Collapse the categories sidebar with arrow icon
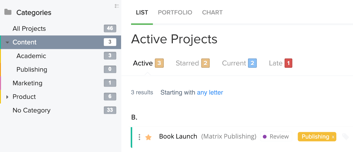The height and width of the screenshot is (152, 353). pos(117,6)
